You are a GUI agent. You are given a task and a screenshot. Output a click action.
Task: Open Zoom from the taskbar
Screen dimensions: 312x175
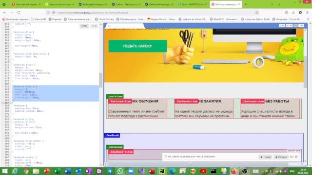(x=131, y=171)
